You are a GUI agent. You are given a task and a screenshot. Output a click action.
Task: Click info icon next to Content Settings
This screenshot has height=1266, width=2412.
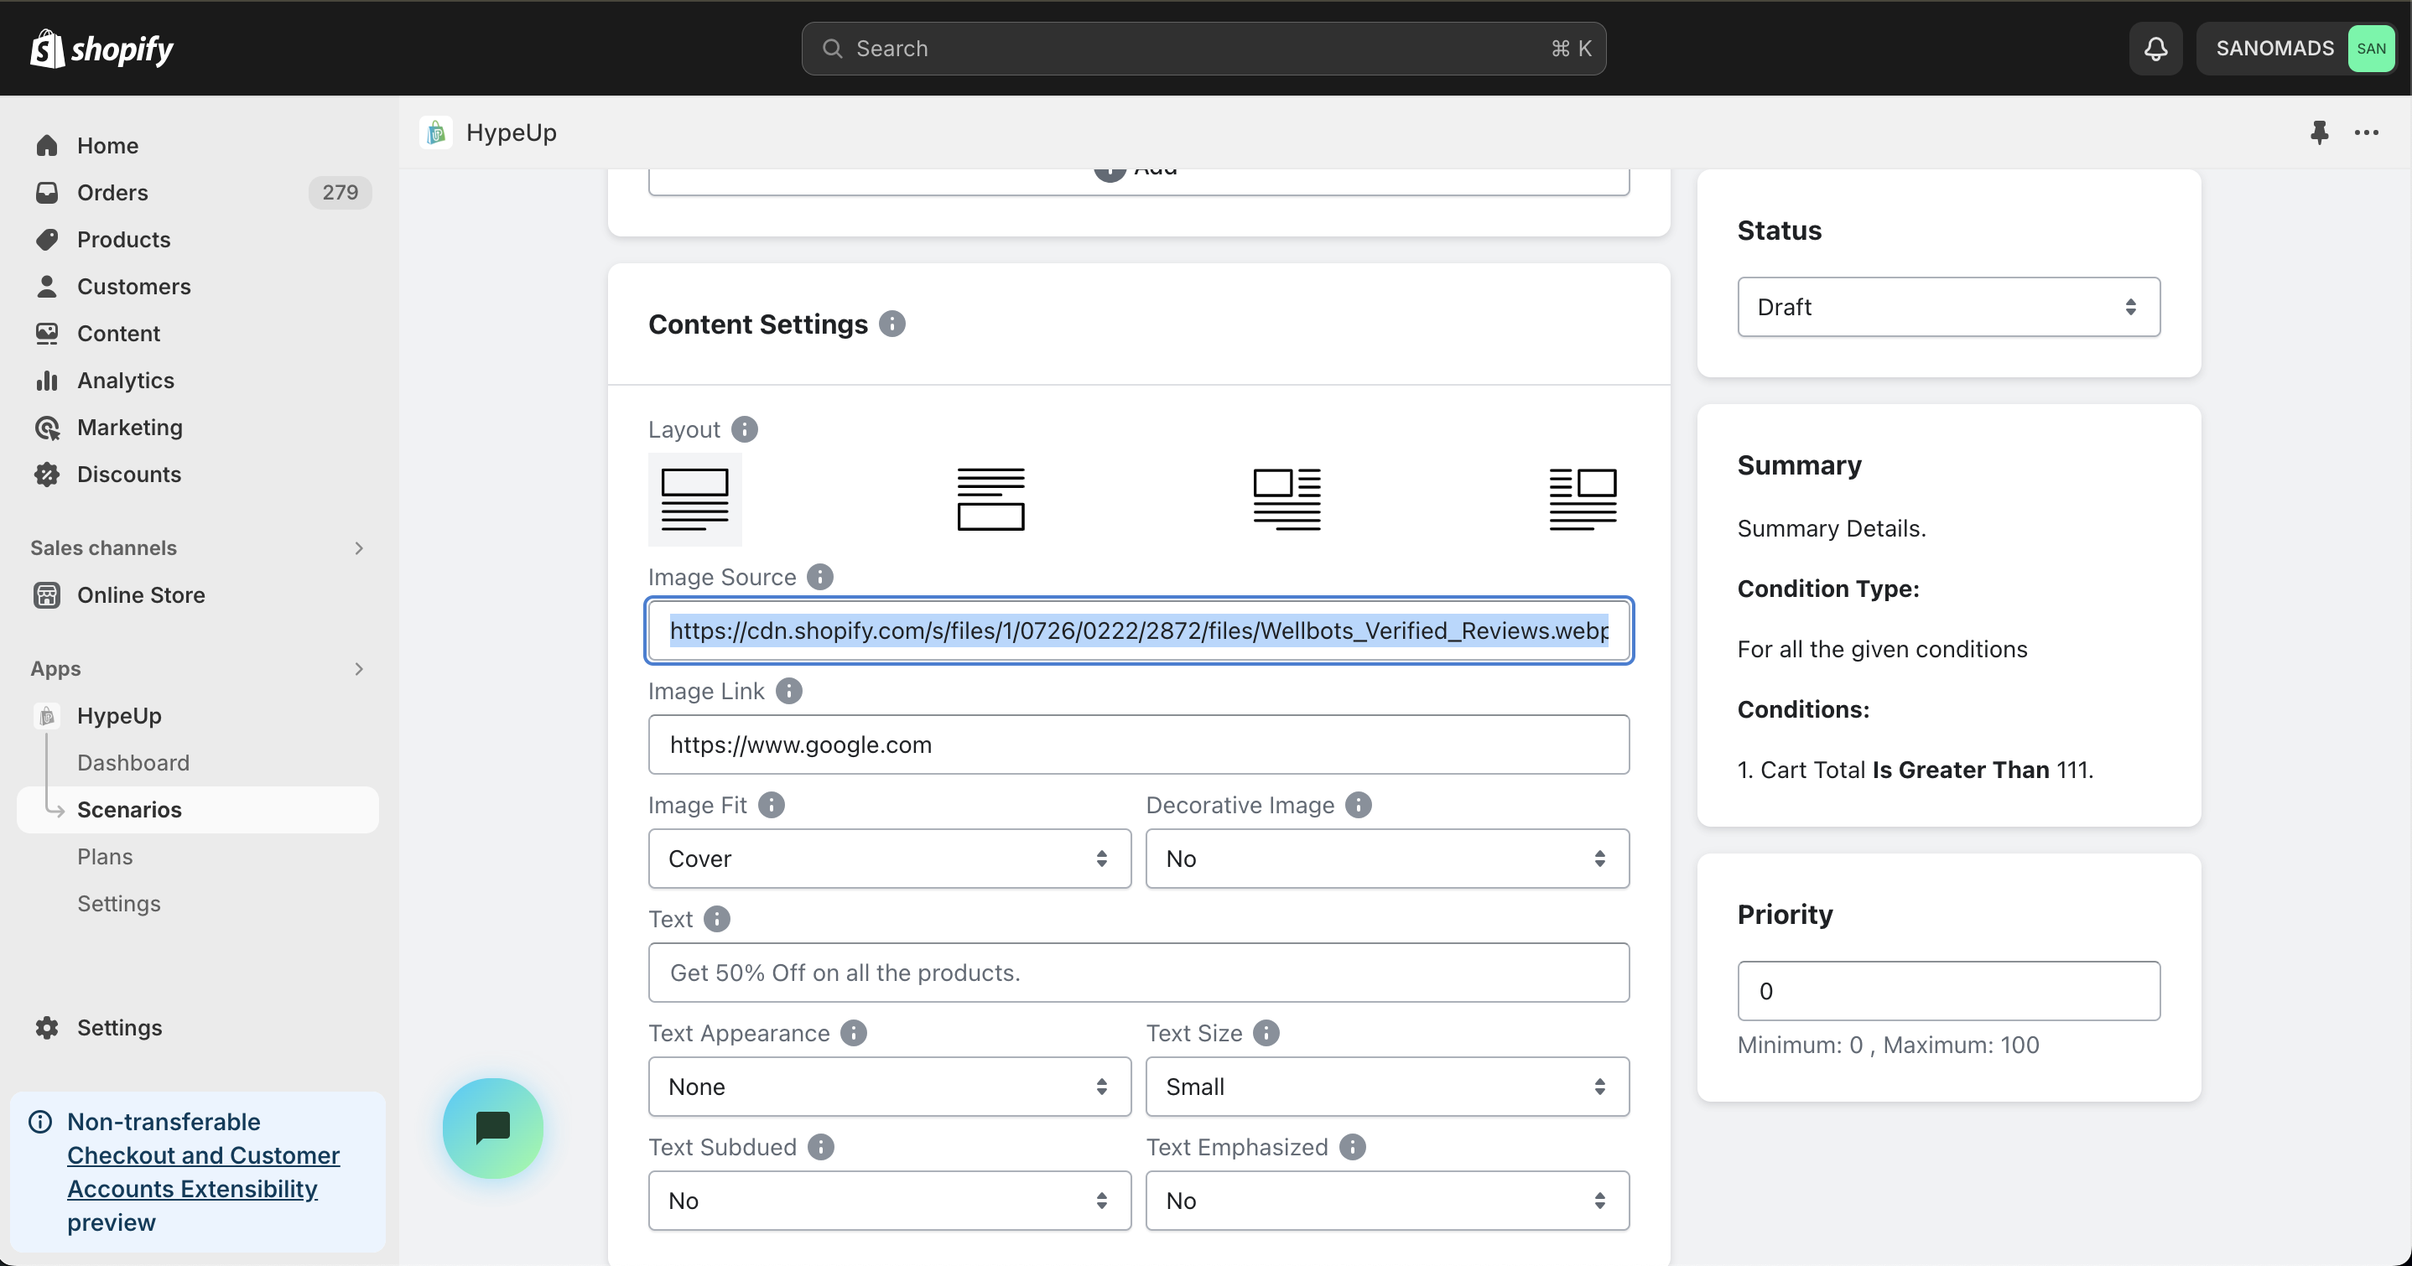click(892, 324)
